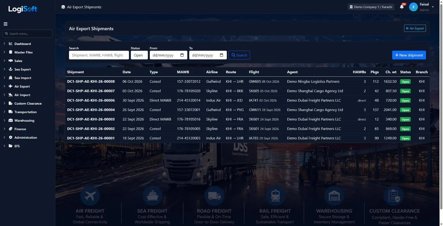Viewport: 443px width, 226px height.
Task: Click the Sea Import ship icon
Action: (11, 78)
